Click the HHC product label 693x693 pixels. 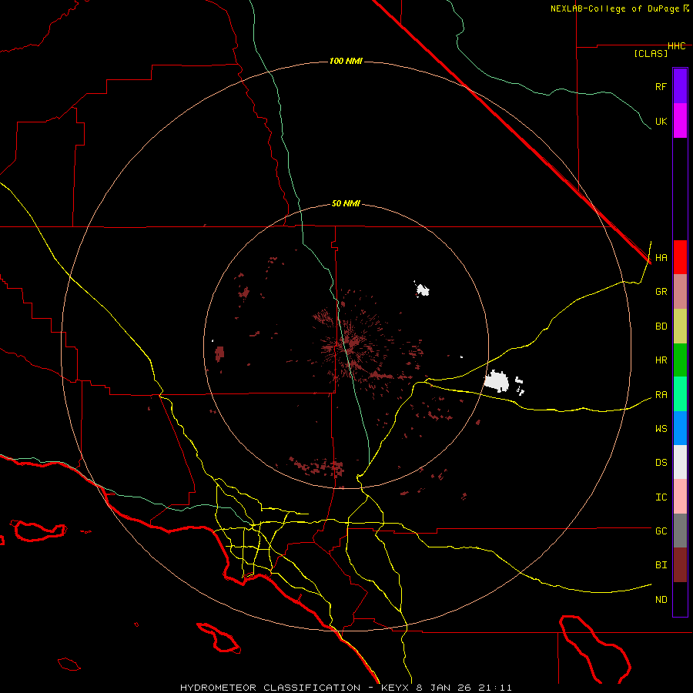click(676, 46)
